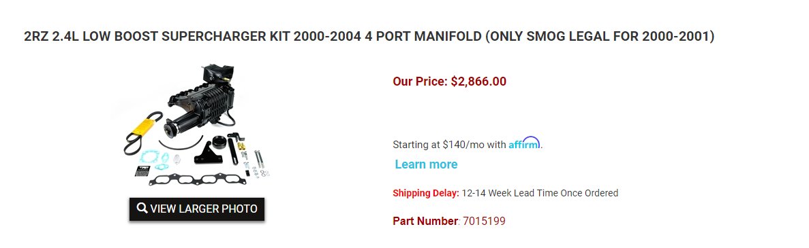The height and width of the screenshot is (248, 809).
Task: Click the black triangular bracket in photo
Action: pyautogui.click(x=207, y=153)
